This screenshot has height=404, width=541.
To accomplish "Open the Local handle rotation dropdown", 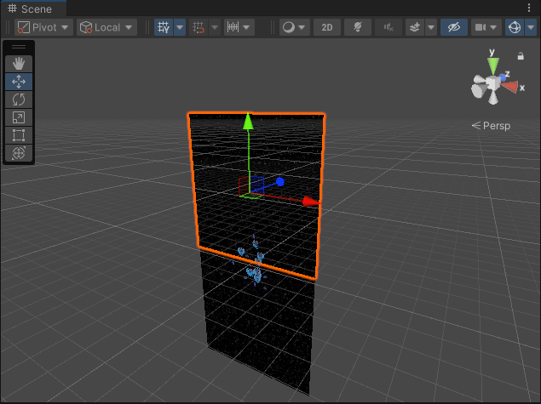I will (106, 27).
